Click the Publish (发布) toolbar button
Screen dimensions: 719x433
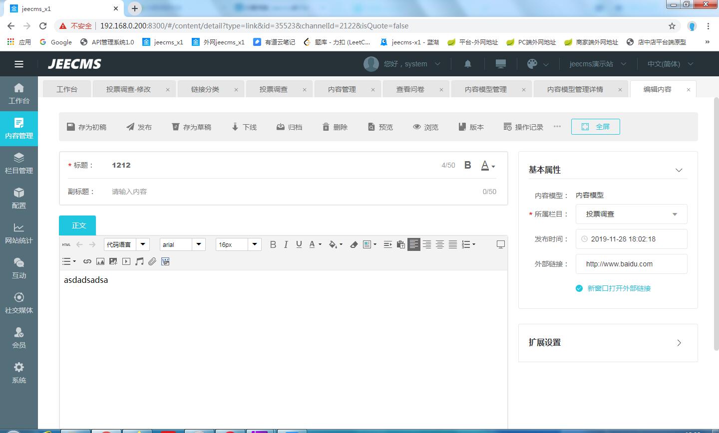(139, 127)
